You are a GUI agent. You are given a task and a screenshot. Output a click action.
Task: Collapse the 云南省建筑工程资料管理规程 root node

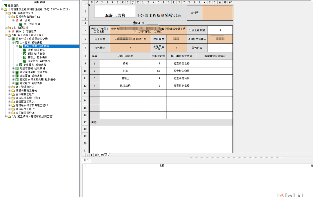click(x=2, y=9)
